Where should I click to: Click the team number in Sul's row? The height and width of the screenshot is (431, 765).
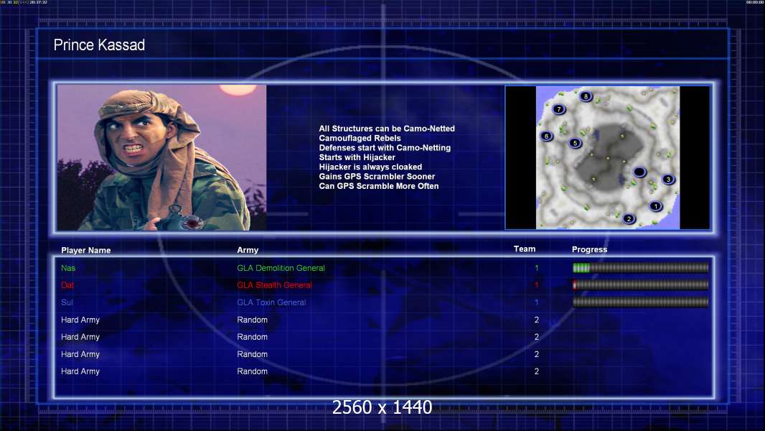click(x=537, y=302)
